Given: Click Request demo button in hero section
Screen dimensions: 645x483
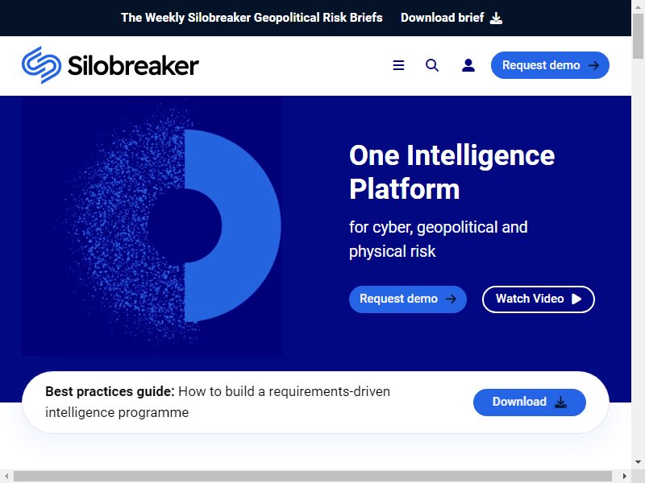Looking at the screenshot, I should 408,299.
